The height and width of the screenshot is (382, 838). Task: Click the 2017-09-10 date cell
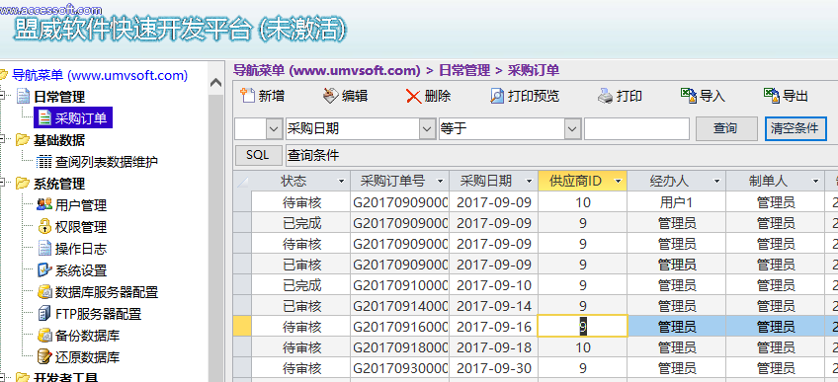494,285
